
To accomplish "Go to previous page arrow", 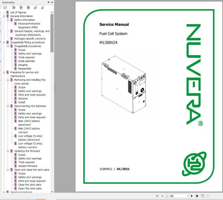I will [162, 196].
